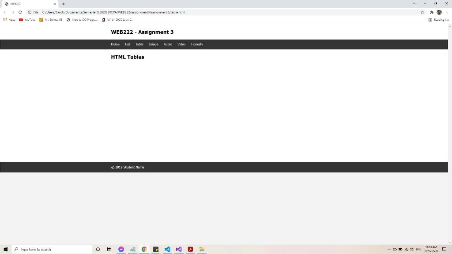
Task: Navigate to the Honesty page link
Action: click(x=197, y=44)
